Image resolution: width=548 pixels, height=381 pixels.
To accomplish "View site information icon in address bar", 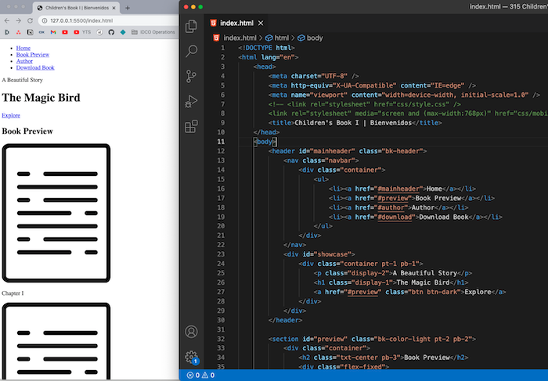I will 45,20.
